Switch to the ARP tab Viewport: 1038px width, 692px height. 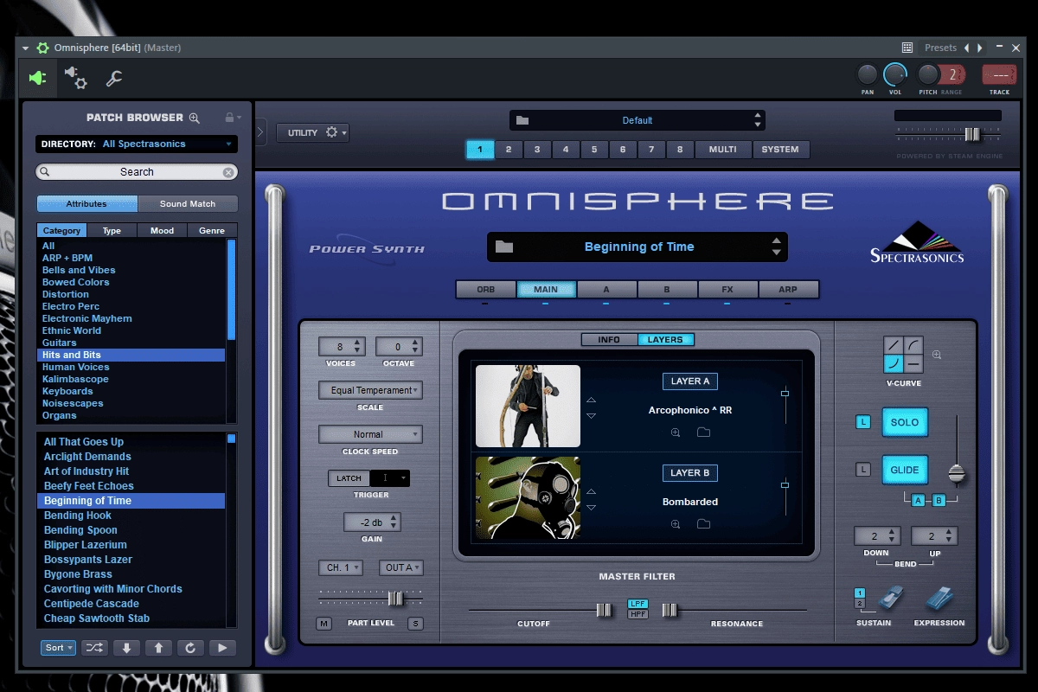coord(788,290)
